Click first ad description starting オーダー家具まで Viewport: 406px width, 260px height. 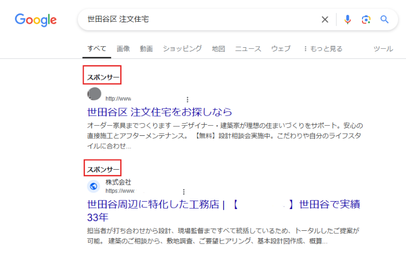225,136
